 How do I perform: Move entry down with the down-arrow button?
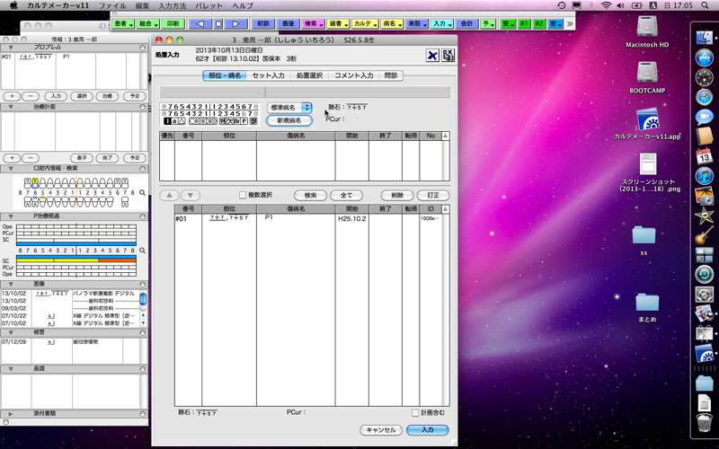click(x=189, y=195)
